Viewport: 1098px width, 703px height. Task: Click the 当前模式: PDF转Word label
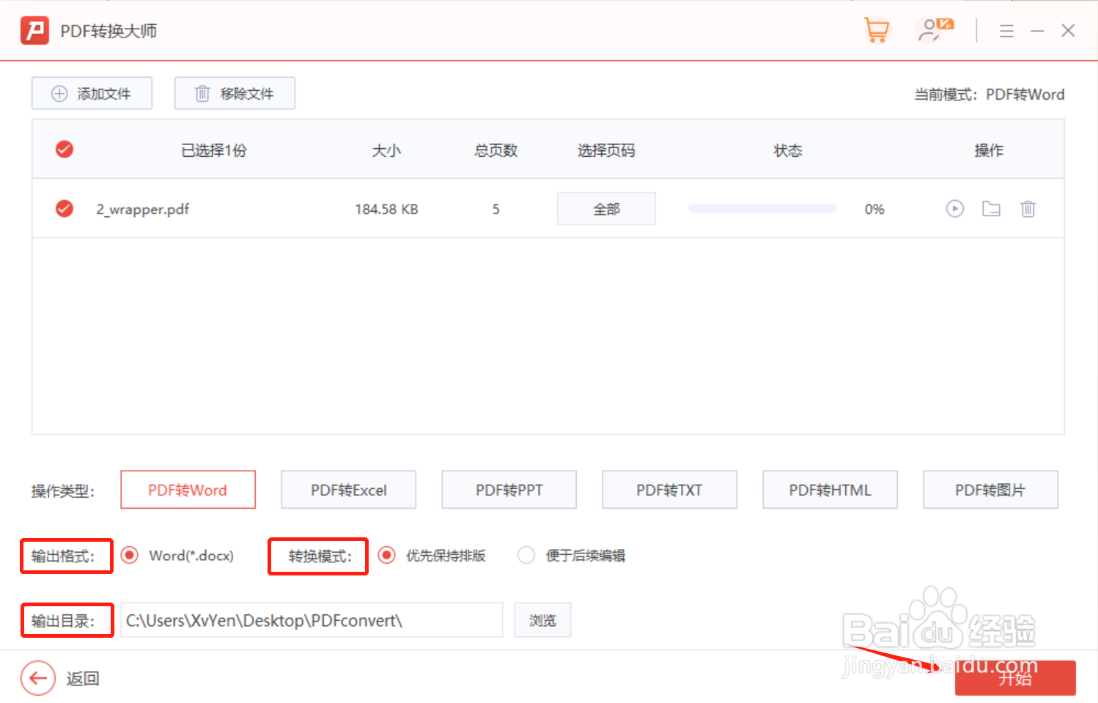click(x=989, y=94)
